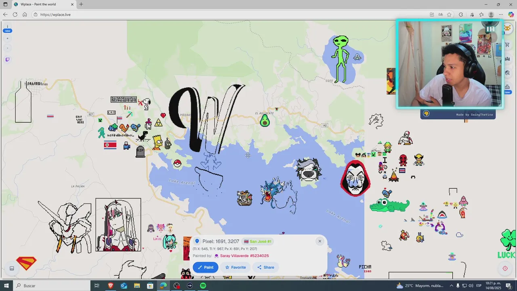Open the map search explore icon

coord(507,73)
